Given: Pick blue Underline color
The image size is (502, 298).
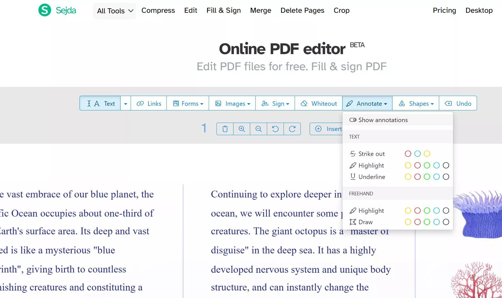Looking at the screenshot, I should [x=437, y=177].
